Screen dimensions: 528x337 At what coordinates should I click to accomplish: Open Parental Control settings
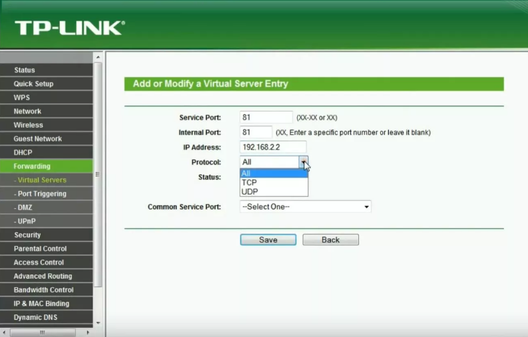47,249
